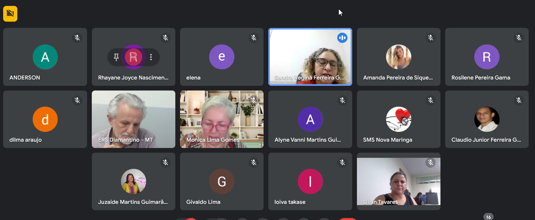Click the name label "Alyne Vanni Martins Gui..."
Viewport: 535px width, 220px height.
[308, 140]
